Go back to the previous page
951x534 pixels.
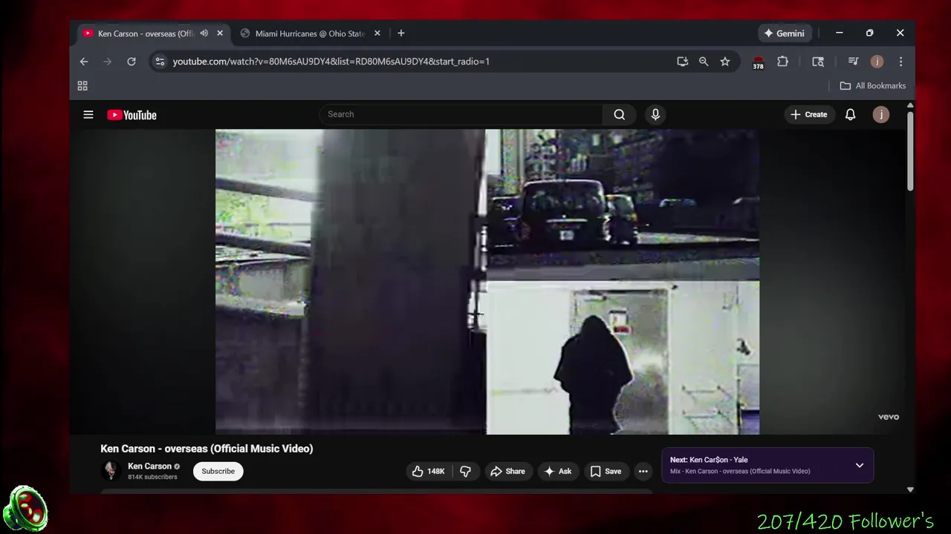tap(84, 62)
